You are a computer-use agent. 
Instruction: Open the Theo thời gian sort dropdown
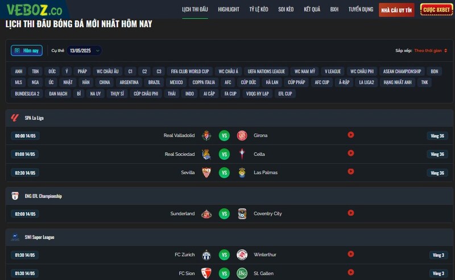click(x=431, y=51)
